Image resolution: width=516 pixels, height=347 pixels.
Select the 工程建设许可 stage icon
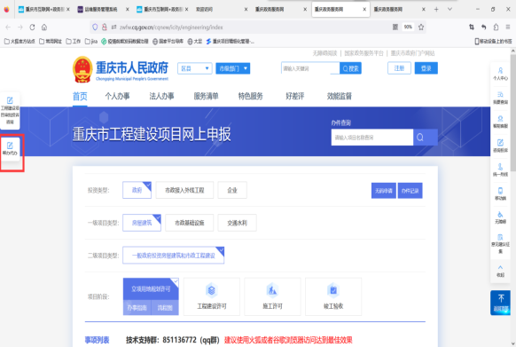coord(212,296)
